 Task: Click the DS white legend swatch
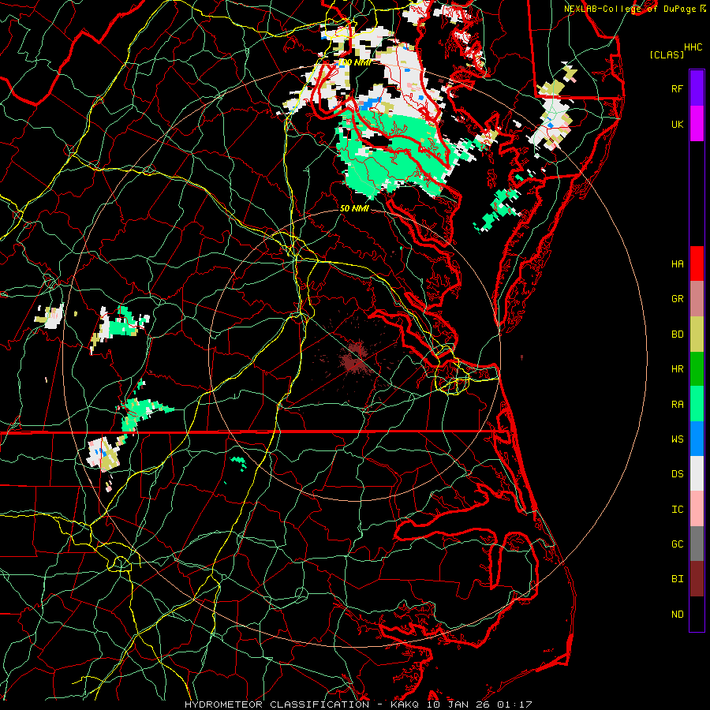coord(697,473)
